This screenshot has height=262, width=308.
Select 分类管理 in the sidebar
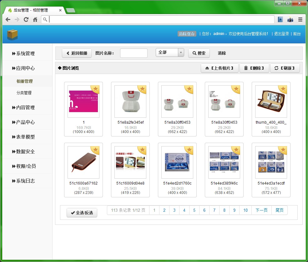click(x=24, y=93)
